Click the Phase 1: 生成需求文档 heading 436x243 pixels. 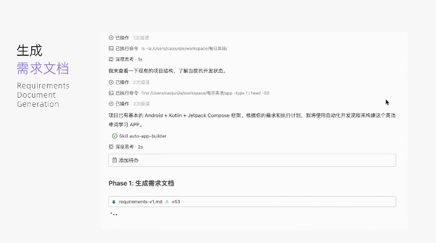coord(141,183)
